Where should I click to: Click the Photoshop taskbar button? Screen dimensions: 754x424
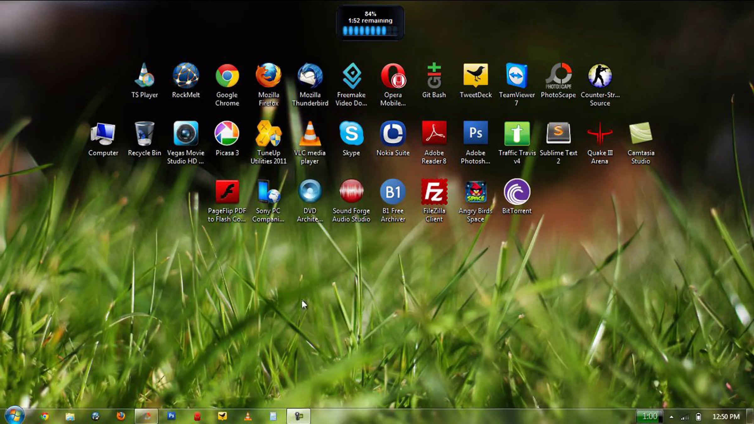[x=171, y=416]
